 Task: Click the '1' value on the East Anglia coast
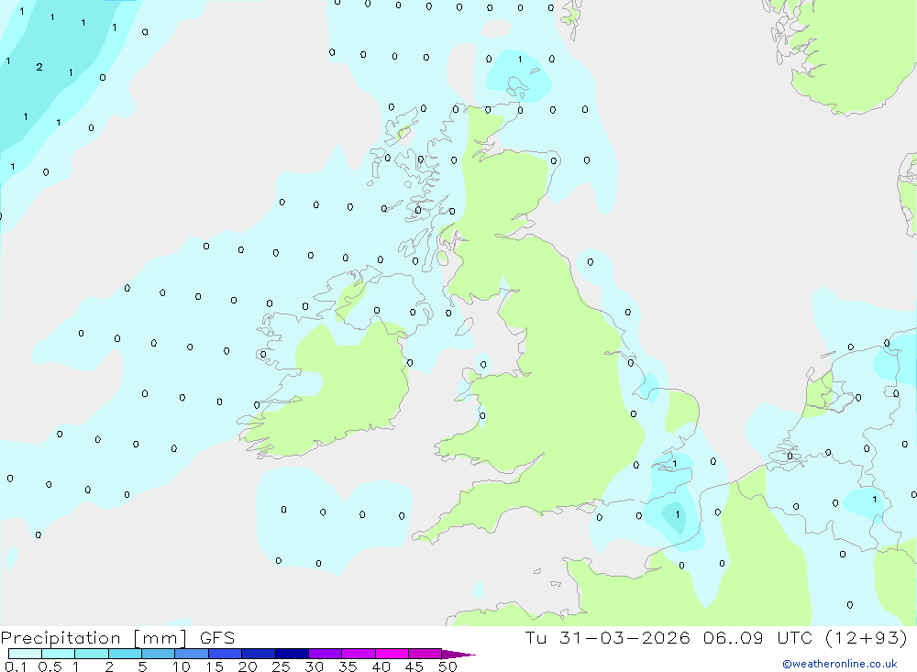click(x=675, y=464)
